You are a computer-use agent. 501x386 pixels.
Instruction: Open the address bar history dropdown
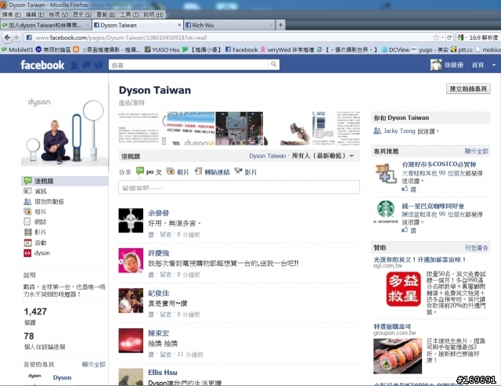tap(442, 38)
